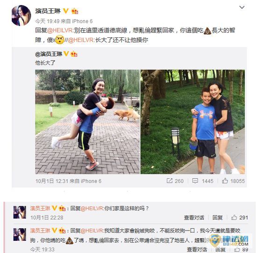Click the main post author's profile avatar

point(21,15)
